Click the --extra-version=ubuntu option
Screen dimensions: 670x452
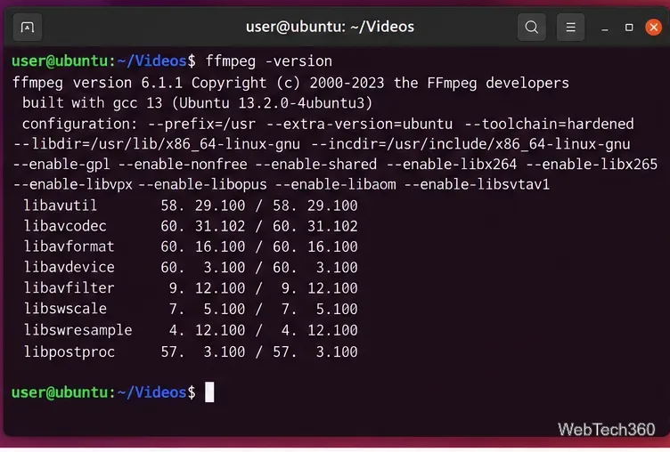[359, 124]
